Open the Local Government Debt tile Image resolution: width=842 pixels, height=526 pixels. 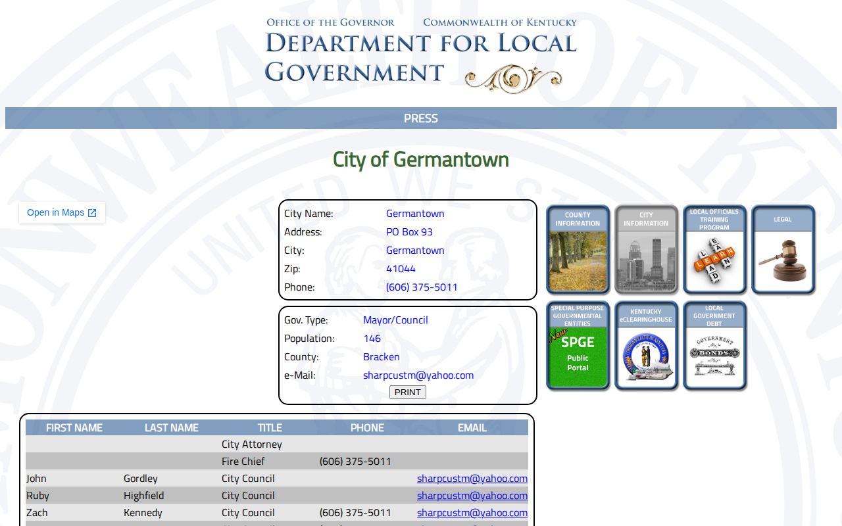point(714,346)
